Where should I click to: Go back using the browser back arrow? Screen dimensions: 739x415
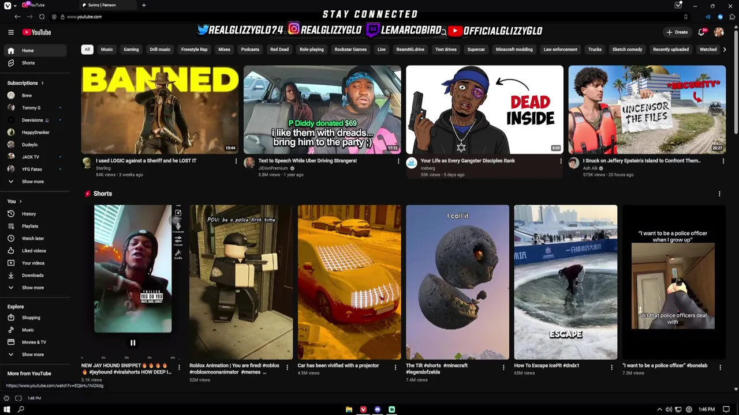17,17
